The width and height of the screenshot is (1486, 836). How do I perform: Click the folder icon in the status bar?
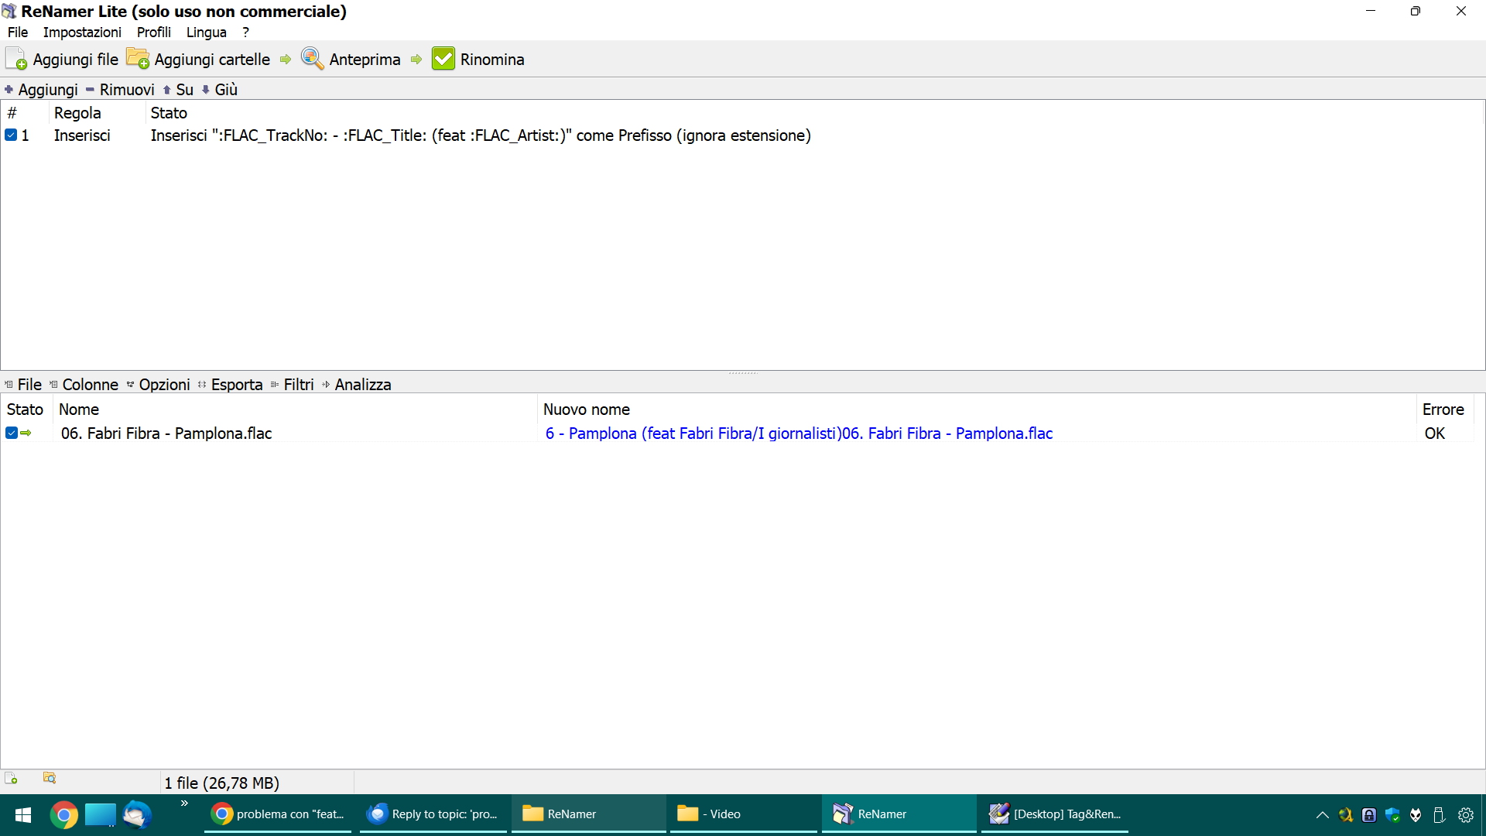point(50,778)
